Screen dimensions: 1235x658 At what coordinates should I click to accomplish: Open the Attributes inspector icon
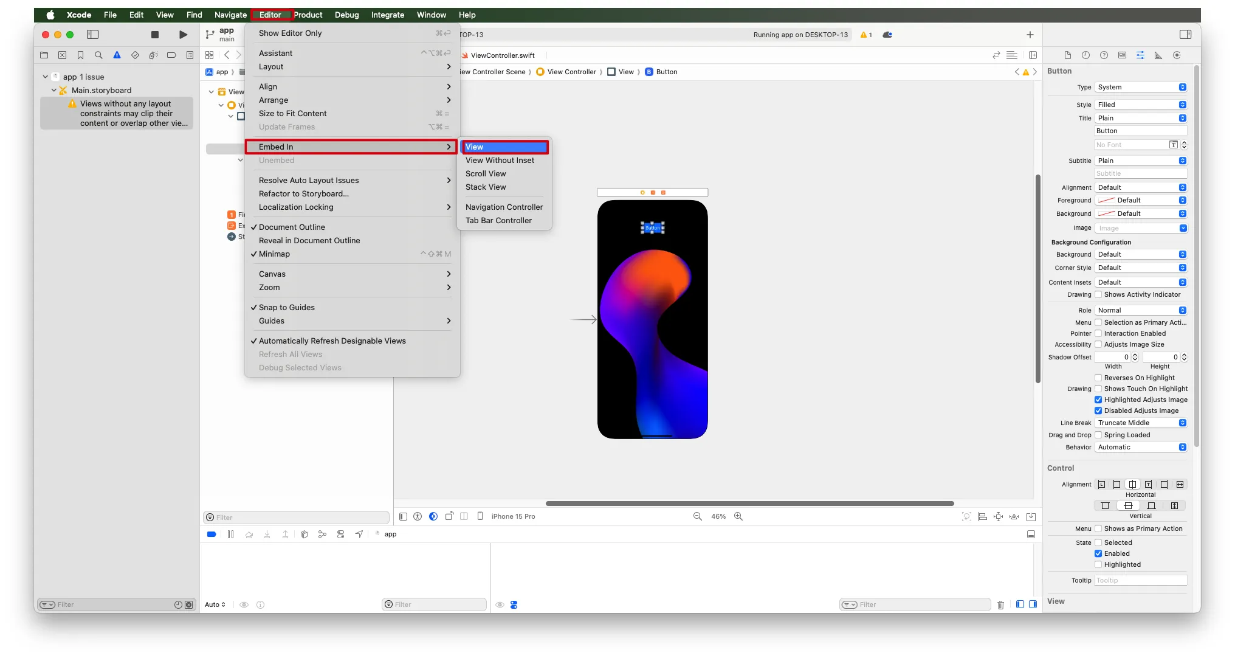pos(1140,55)
